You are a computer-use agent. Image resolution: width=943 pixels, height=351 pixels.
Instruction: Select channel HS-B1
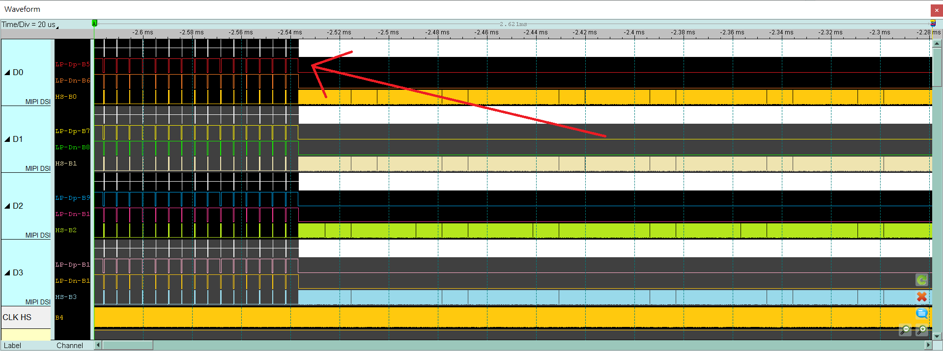click(66, 163)
